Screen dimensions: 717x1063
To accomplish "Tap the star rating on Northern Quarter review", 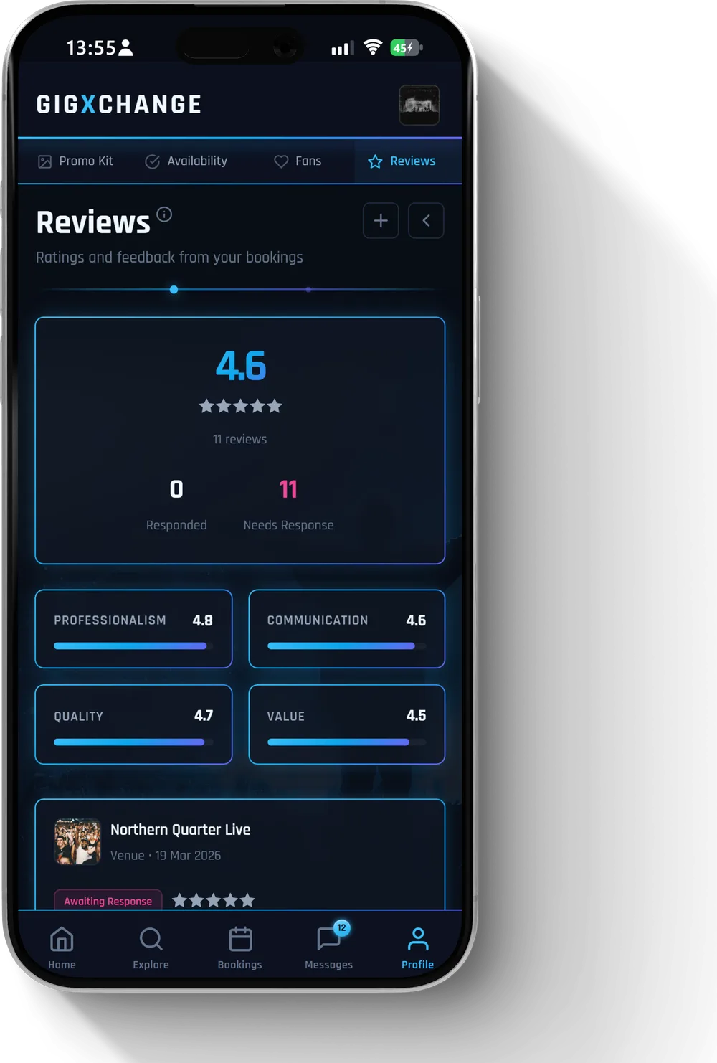I will tap(214, 900).
